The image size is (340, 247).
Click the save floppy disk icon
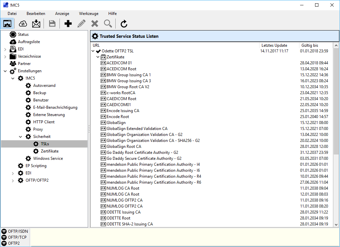point(52,24)
